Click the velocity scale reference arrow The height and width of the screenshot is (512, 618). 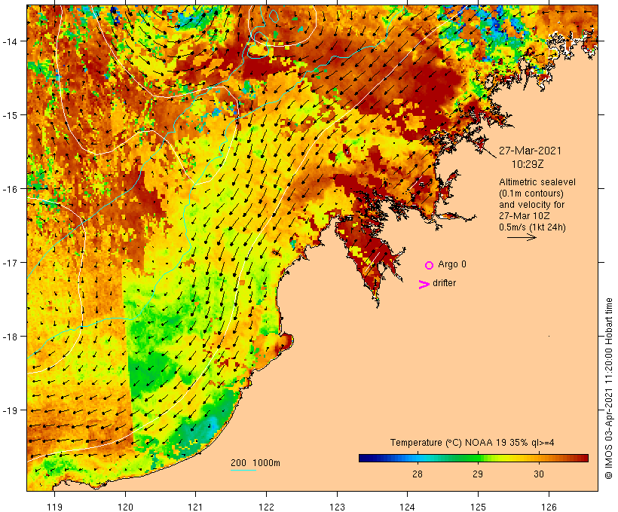(x=522, y=237)
